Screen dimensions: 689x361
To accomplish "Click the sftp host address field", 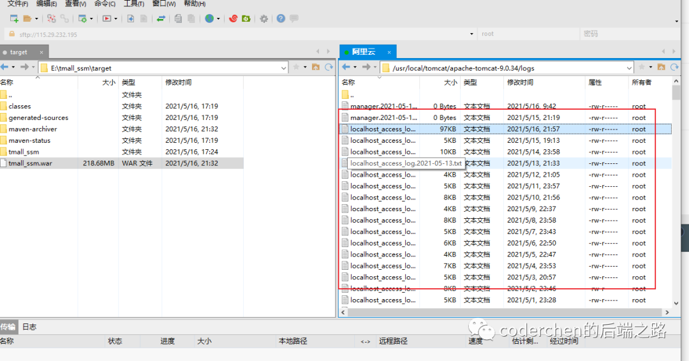I will point(241,34).
